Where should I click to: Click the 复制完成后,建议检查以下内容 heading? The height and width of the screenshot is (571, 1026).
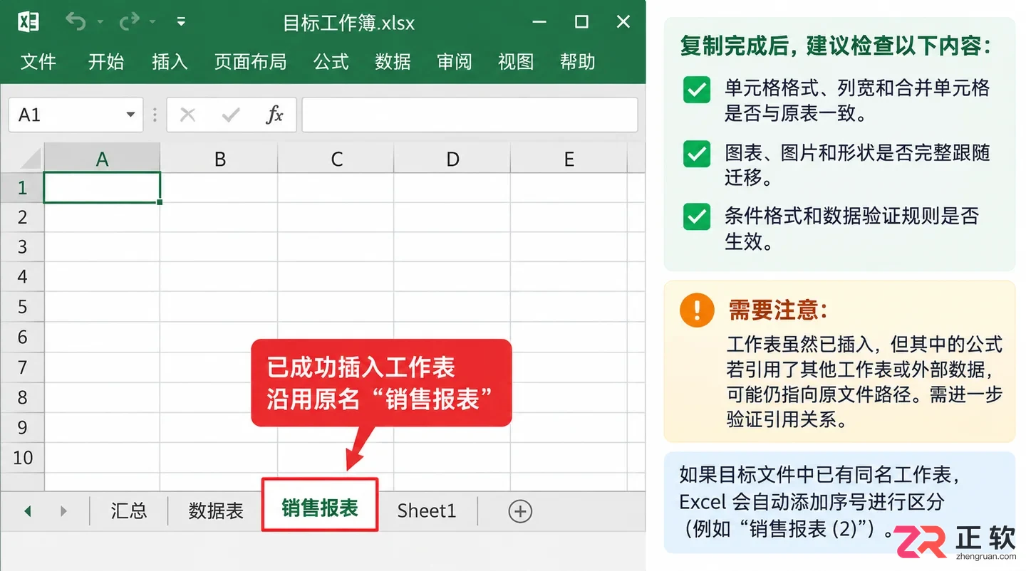(835, 47)
